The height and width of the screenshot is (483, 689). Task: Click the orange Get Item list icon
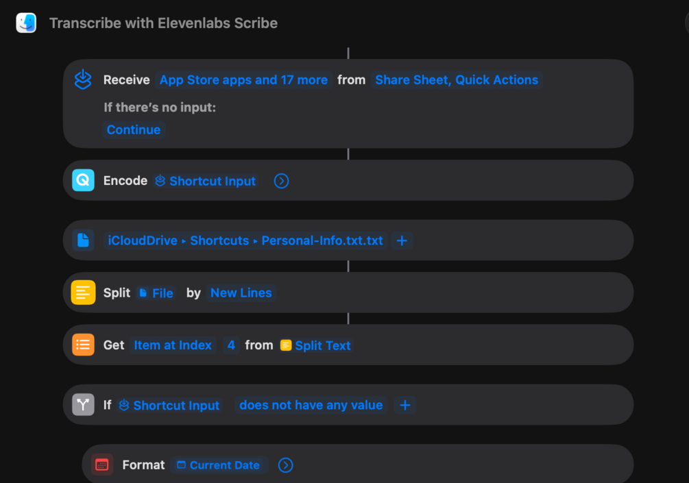83,345
